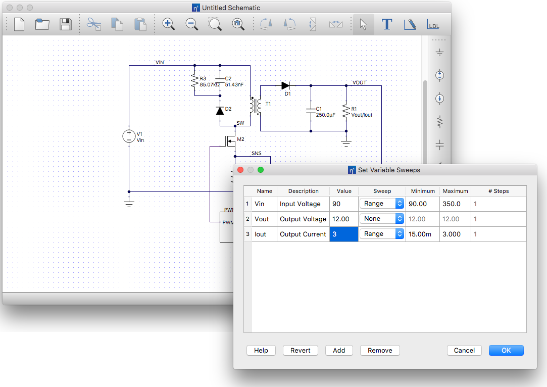Click the highlighted Iout value cell
This screenshot has height=387, width=547.
pyautogui.click(x=344, y=234)
